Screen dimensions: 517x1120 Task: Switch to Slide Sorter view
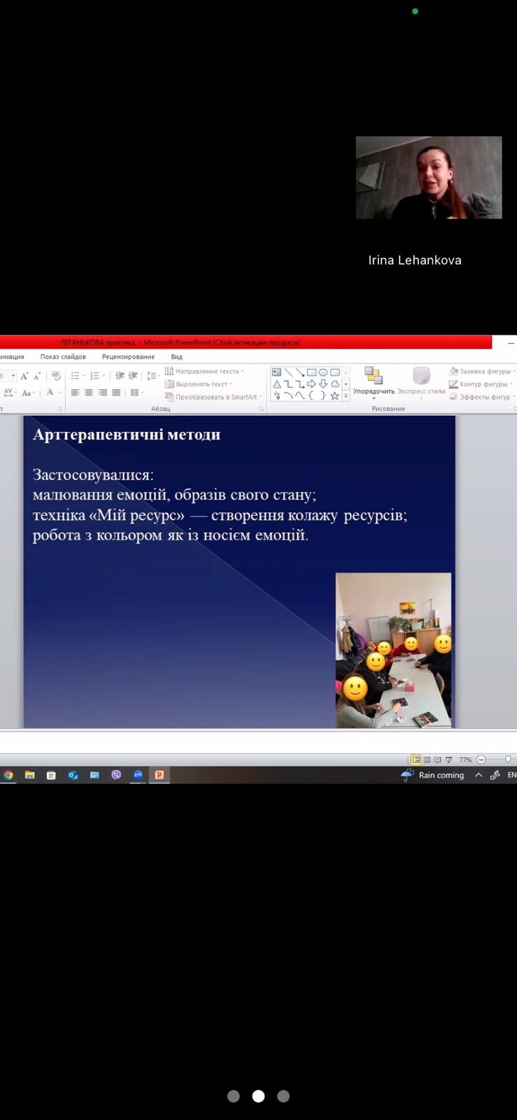pyautogui.click(x=427, y=759)
